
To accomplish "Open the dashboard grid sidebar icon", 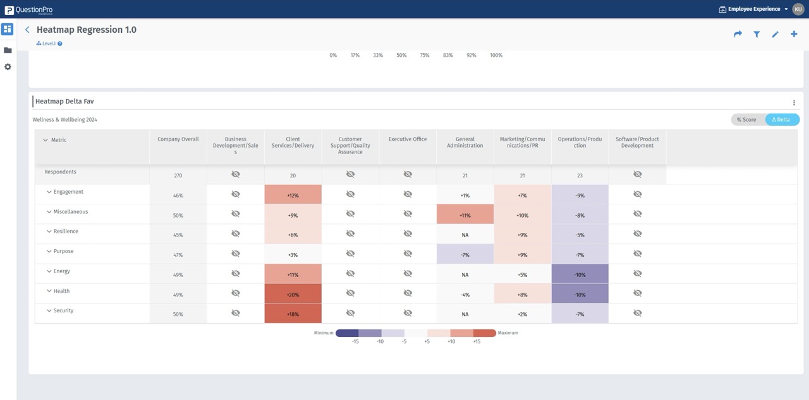I will [x=8, y=29].
